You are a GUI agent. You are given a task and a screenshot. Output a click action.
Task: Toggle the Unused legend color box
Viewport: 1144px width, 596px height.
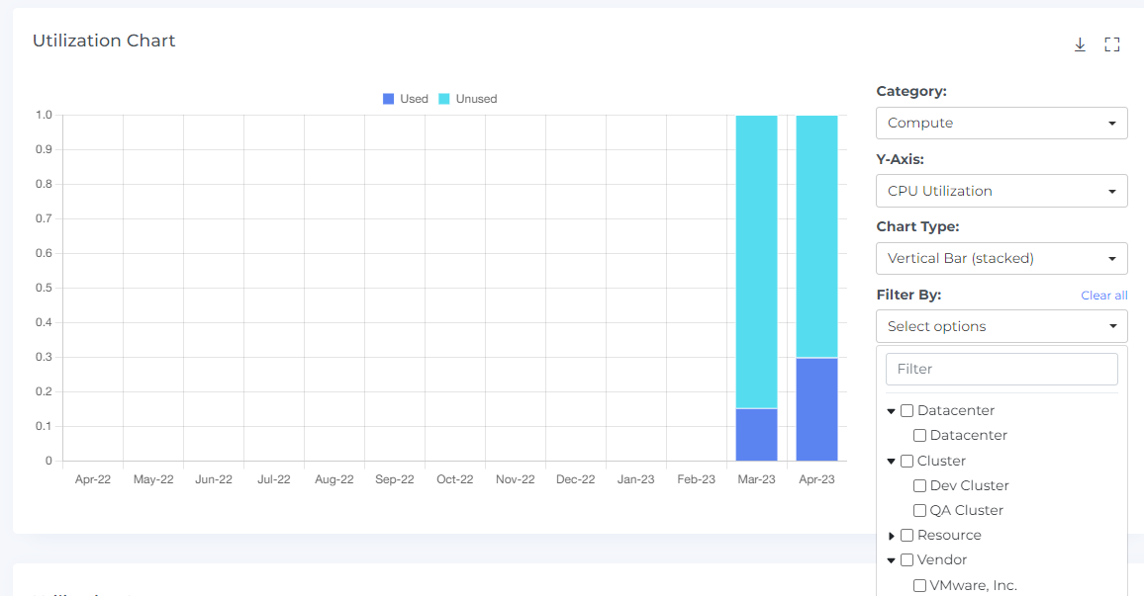pos(444,99)
